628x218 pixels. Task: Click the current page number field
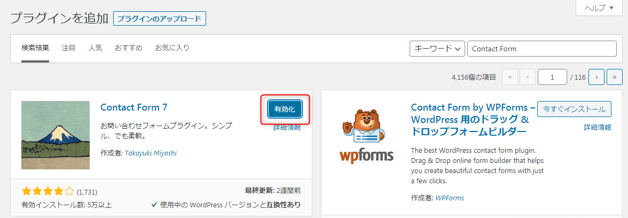click(552, 77)
